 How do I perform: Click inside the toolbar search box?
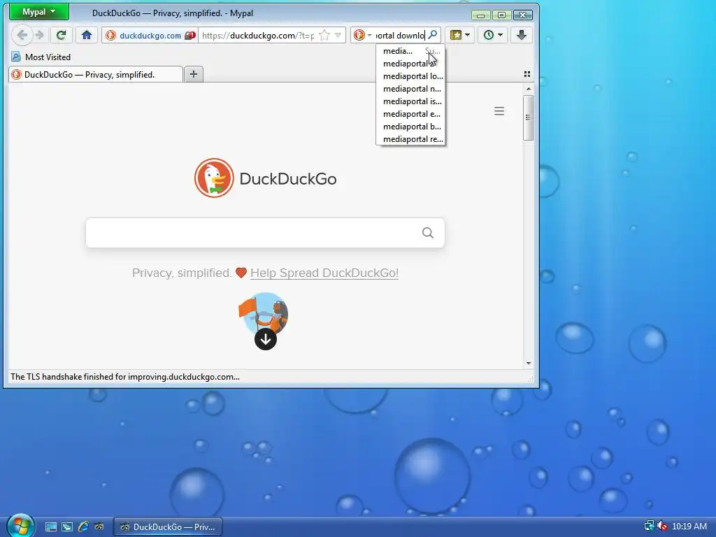tap(399, 35)
